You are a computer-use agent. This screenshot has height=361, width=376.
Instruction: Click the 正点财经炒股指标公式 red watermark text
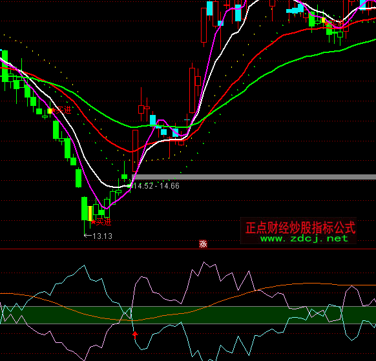(300, 227)
